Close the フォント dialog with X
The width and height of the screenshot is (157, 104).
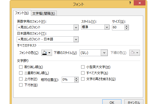coord(139,3)
